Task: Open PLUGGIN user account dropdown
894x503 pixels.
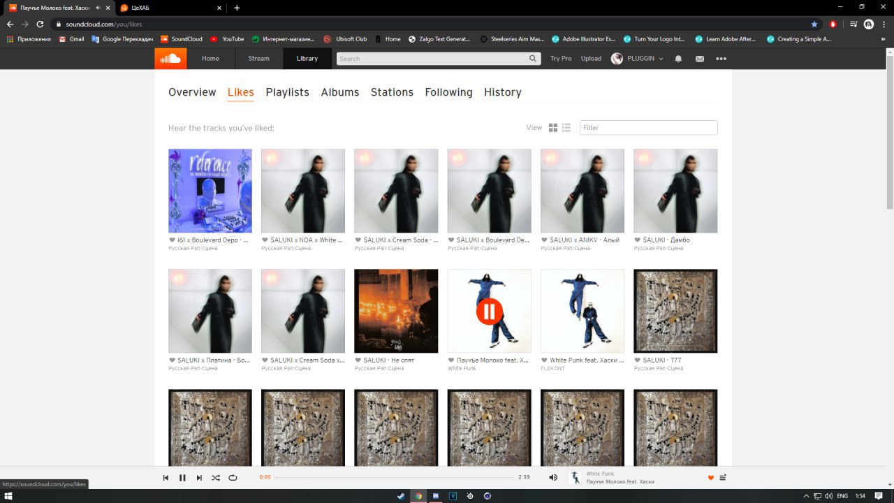Action: pos(637,59)
